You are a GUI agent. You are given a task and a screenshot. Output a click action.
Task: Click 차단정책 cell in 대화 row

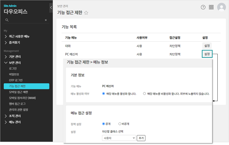point(175,46)
